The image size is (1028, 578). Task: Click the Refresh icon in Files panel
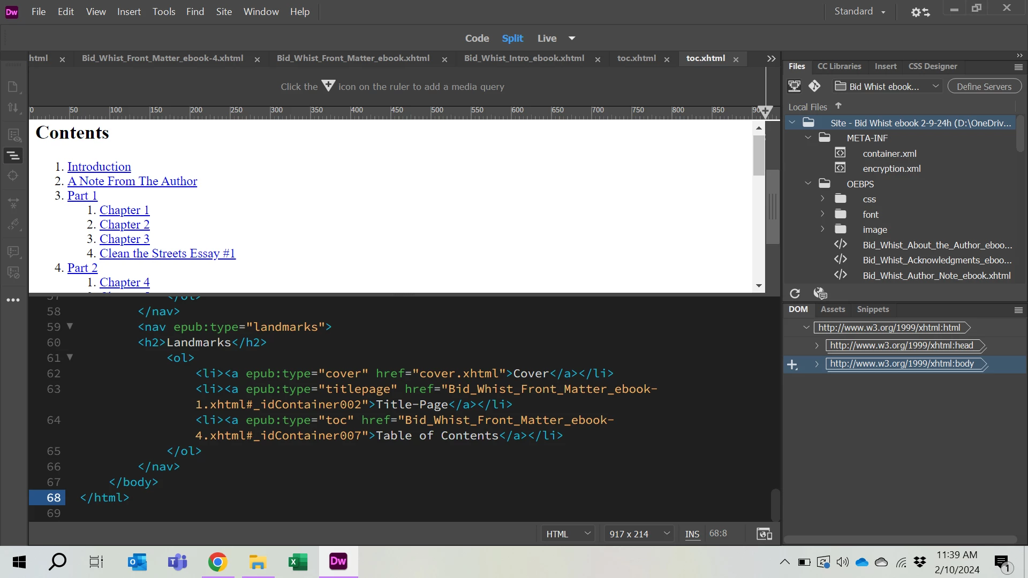[x=795, y=293]
